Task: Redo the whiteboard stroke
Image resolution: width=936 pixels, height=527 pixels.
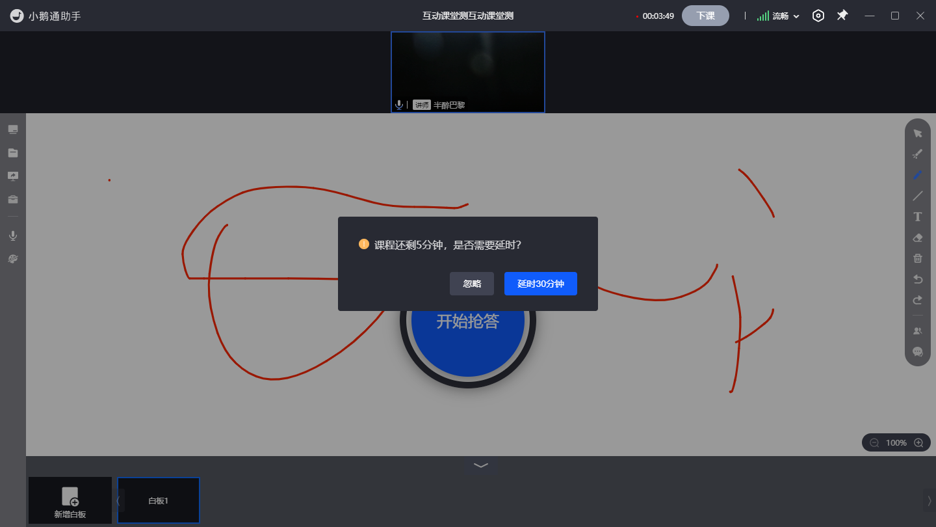Action: [x=918, y=300]
